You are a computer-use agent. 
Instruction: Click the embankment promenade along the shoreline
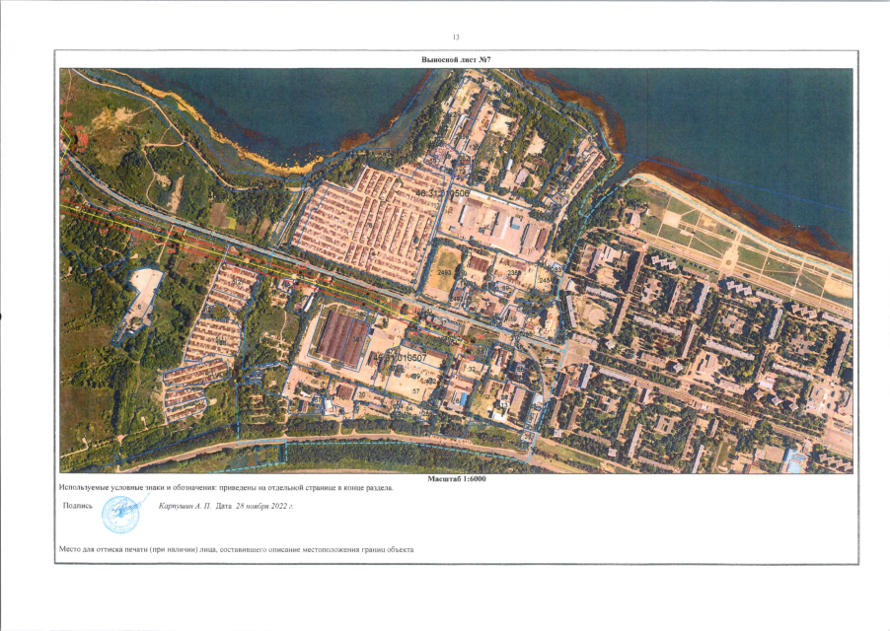pos(740,227)
